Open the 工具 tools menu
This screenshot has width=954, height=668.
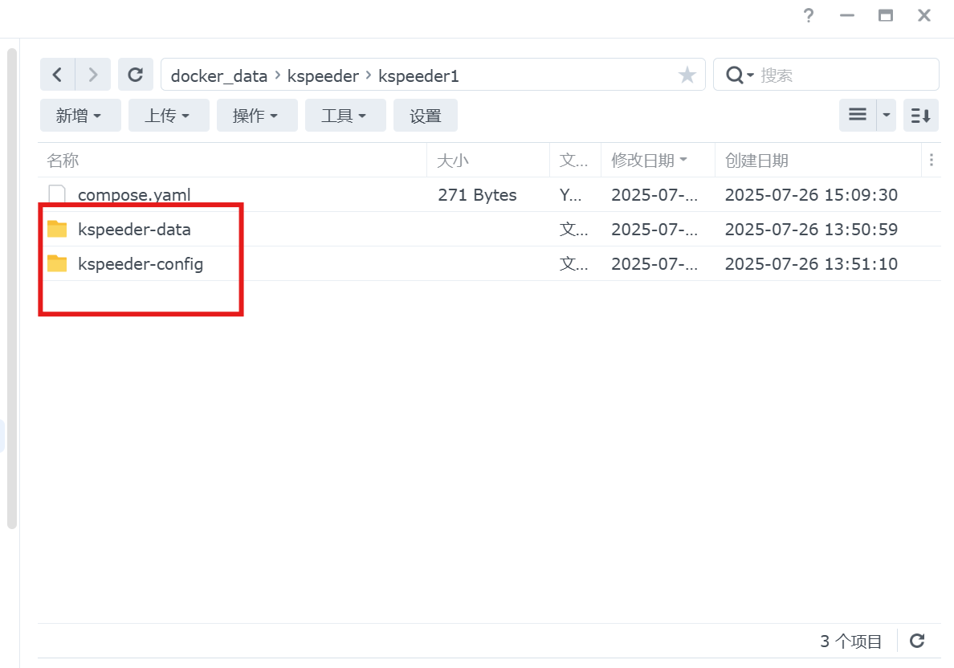(344, 116)
